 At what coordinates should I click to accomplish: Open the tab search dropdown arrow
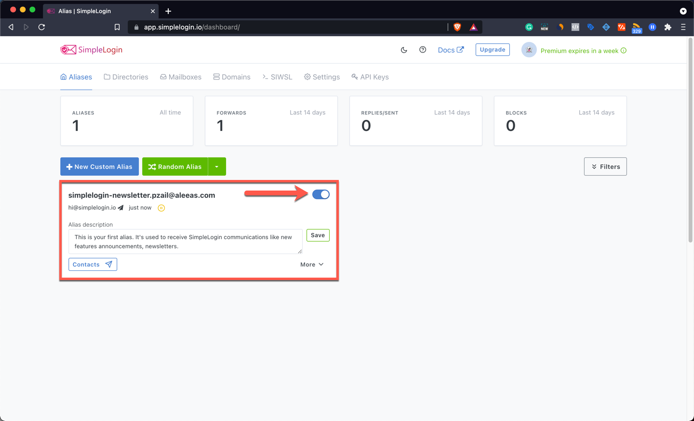point(683,11)
